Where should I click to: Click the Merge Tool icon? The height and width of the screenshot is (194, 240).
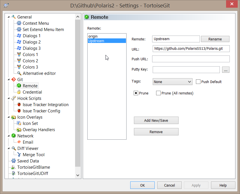point(19,155)
